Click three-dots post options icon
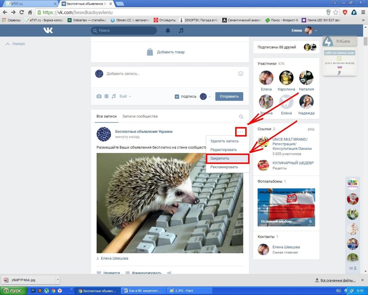Image resolution: width=368 pixels, height=295 pixels. pos(241,132)
